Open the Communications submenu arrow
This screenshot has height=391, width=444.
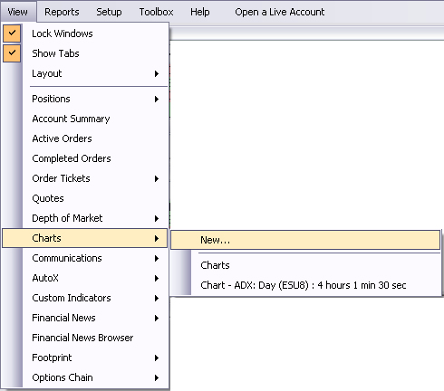tap(157, 258)
